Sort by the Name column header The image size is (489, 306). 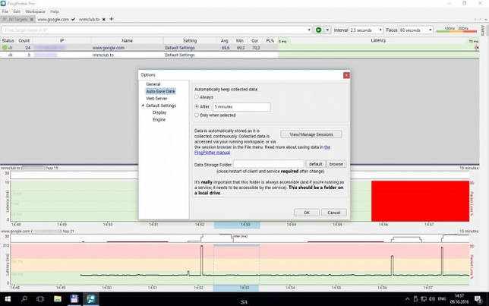point(127,40)
